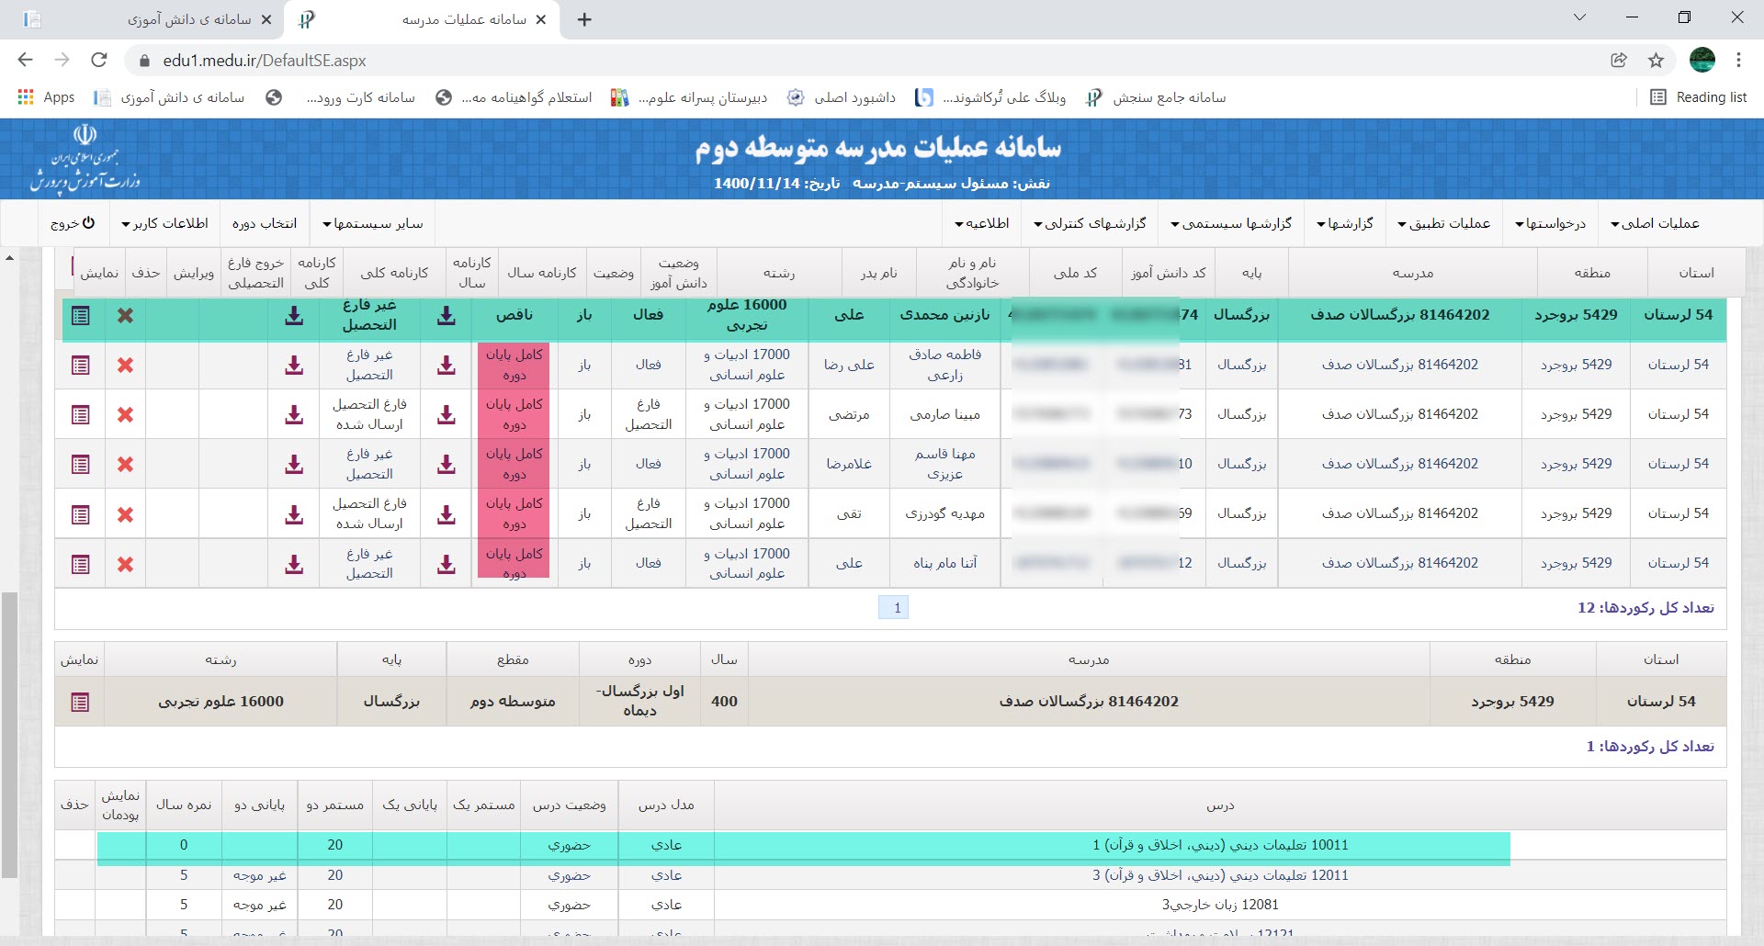The height and width of the screenshot is (946, 1764).
Task: Expand عملیات اصلی dropdown menu
Action: [1655, 224]
